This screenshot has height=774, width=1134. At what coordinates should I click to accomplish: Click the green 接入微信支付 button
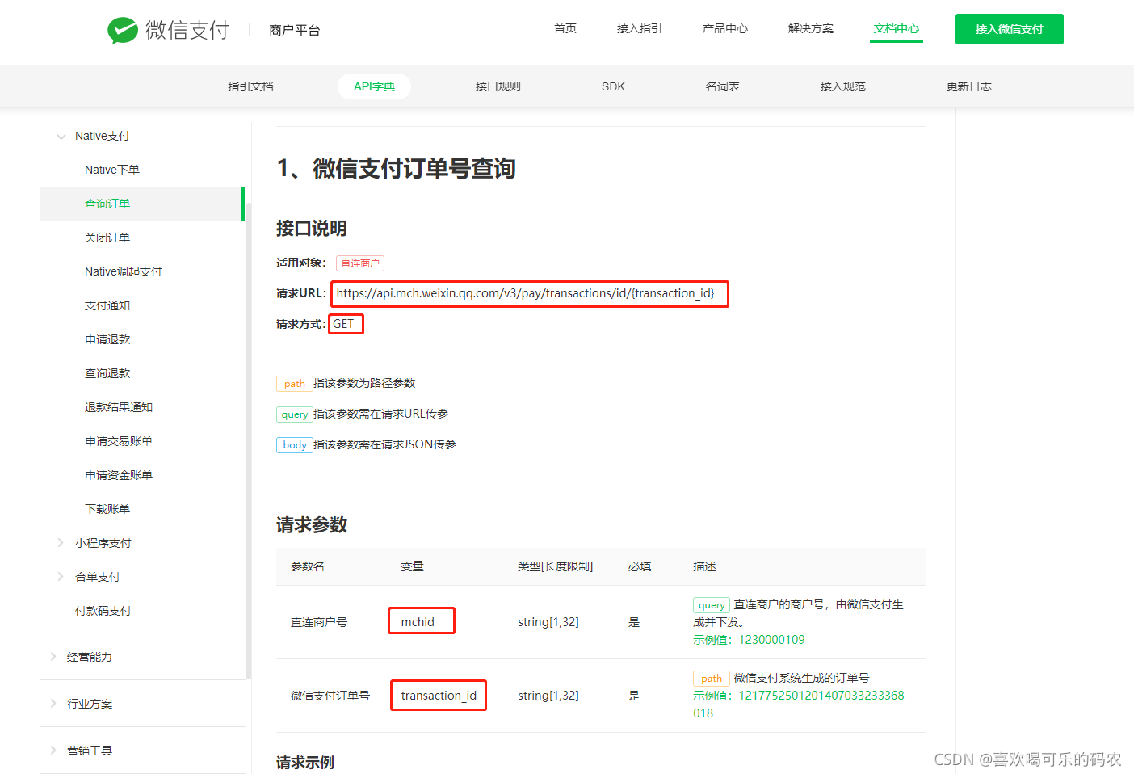[1009, 27]
